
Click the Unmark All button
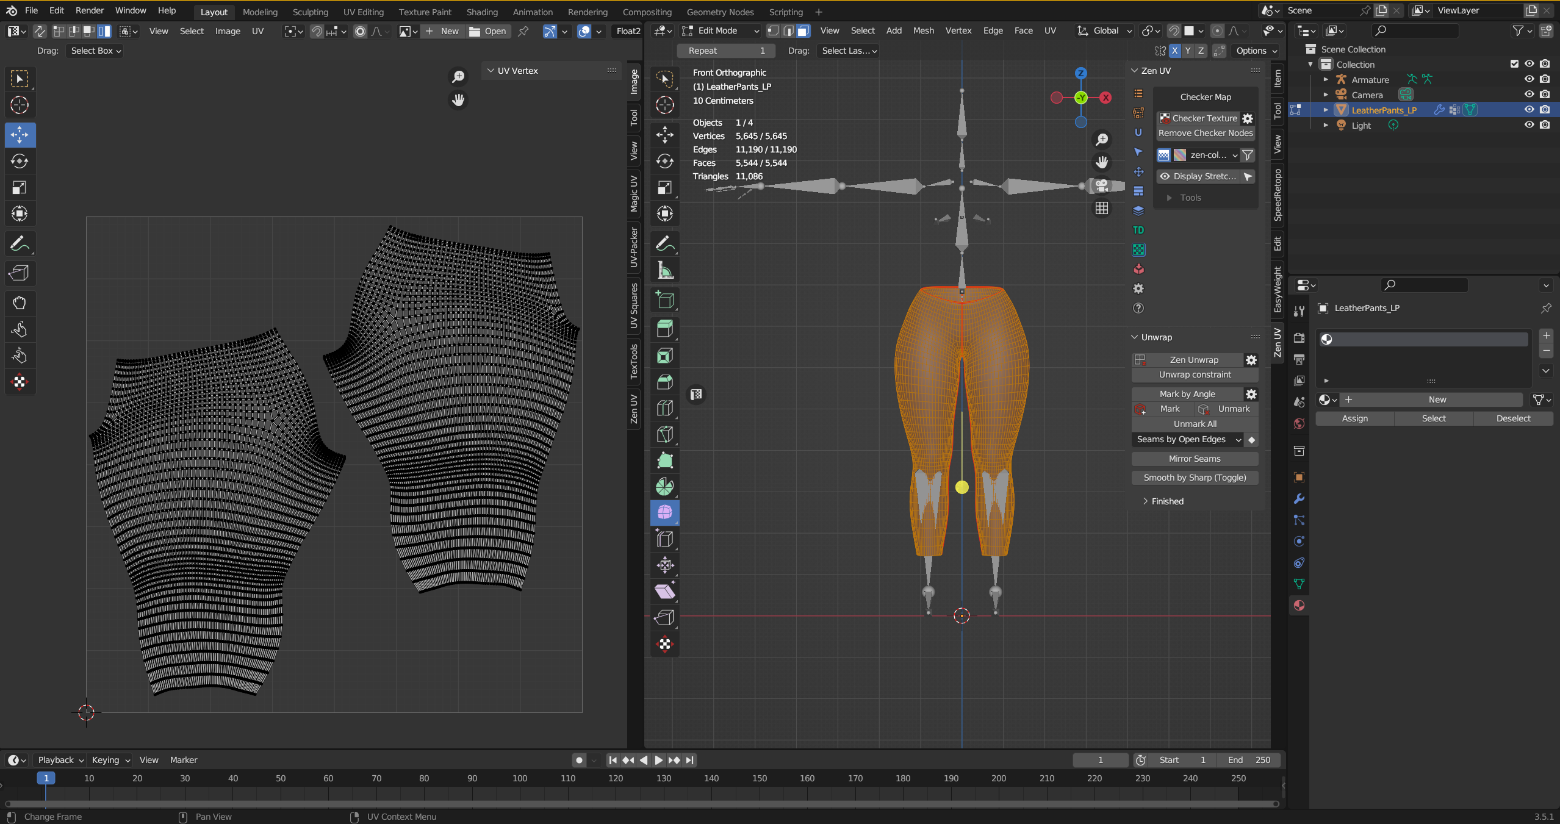(x=1195, y=424)
